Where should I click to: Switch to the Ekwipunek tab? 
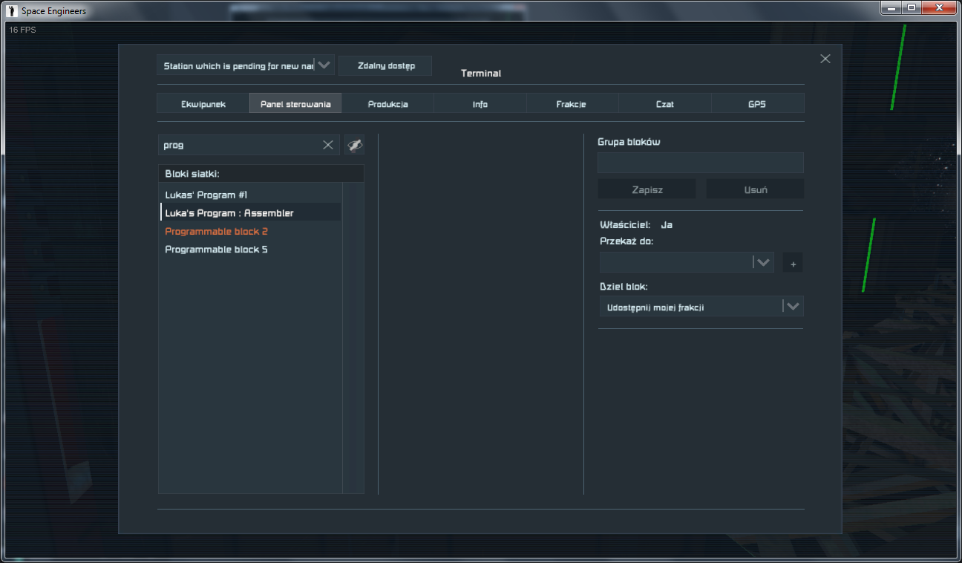coord(203,104)
